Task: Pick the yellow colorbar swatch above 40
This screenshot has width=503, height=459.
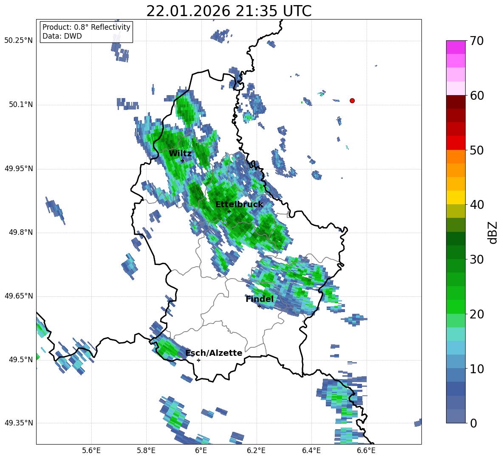Action: 455,197
